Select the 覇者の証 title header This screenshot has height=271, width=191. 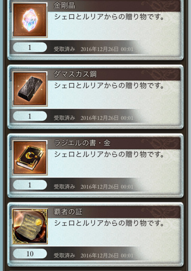pos(68,212)
